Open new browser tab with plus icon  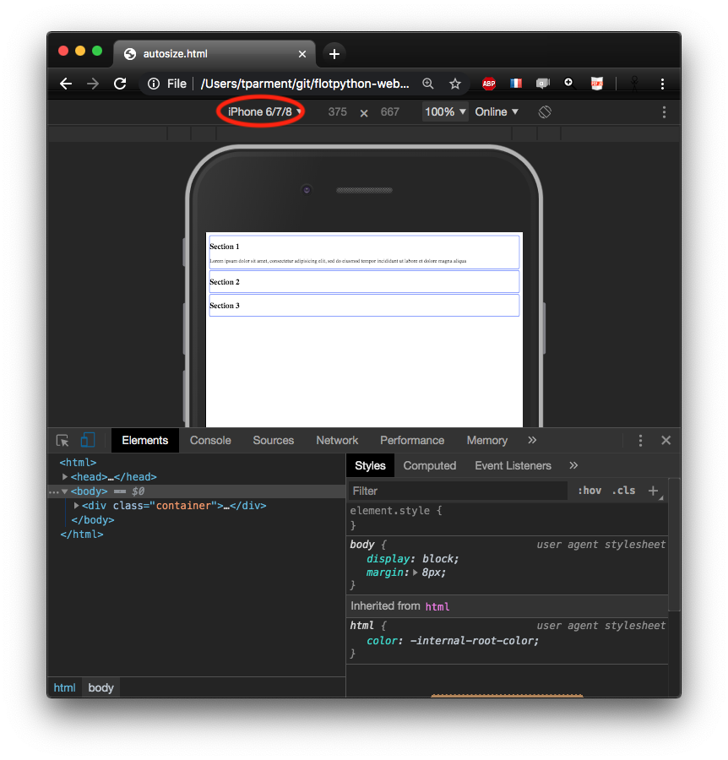[334, 54]
